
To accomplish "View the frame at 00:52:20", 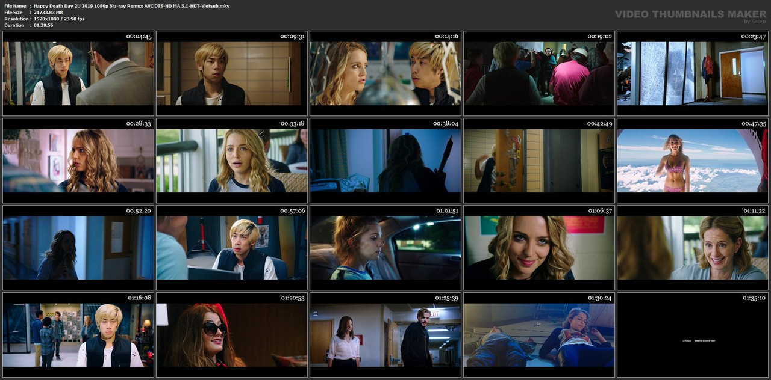I will [x=78, y=248].
